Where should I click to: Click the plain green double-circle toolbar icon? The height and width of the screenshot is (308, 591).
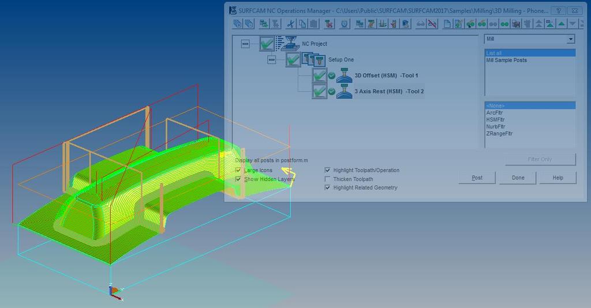[x=504, y=24]
